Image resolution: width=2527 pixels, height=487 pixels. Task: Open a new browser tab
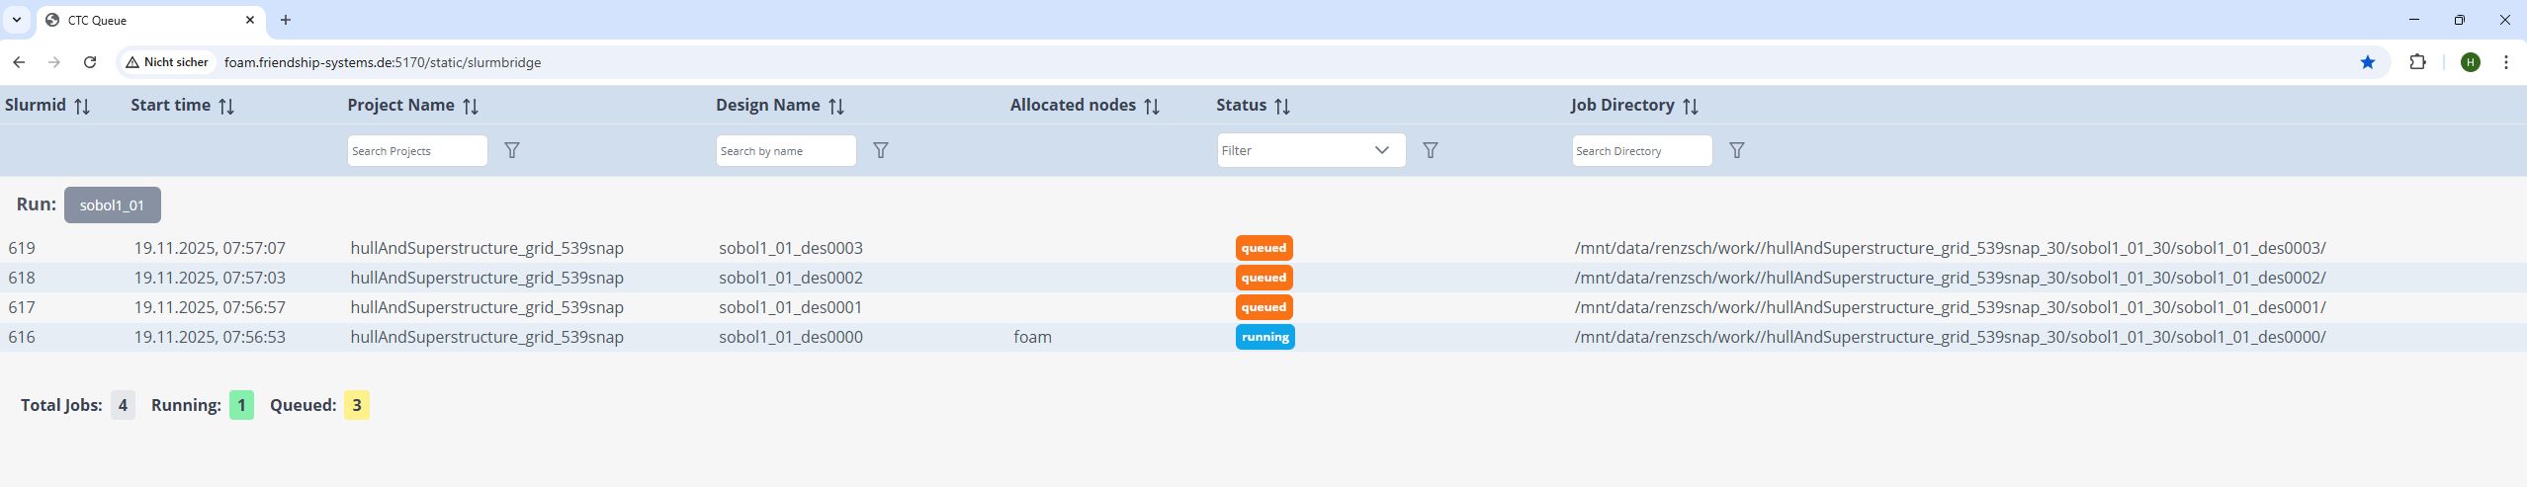tap(286, 20)
